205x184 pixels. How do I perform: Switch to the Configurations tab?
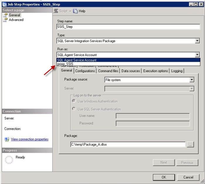pyautogui.click(x=85, y=71)
